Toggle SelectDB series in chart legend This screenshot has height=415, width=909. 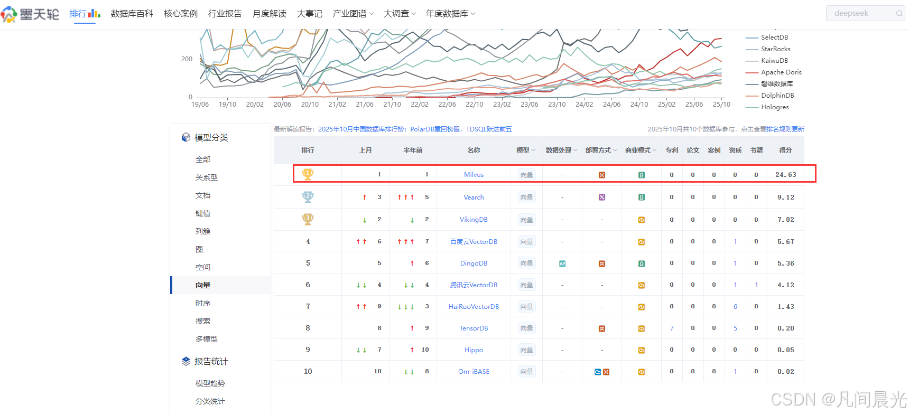[767, 37]
